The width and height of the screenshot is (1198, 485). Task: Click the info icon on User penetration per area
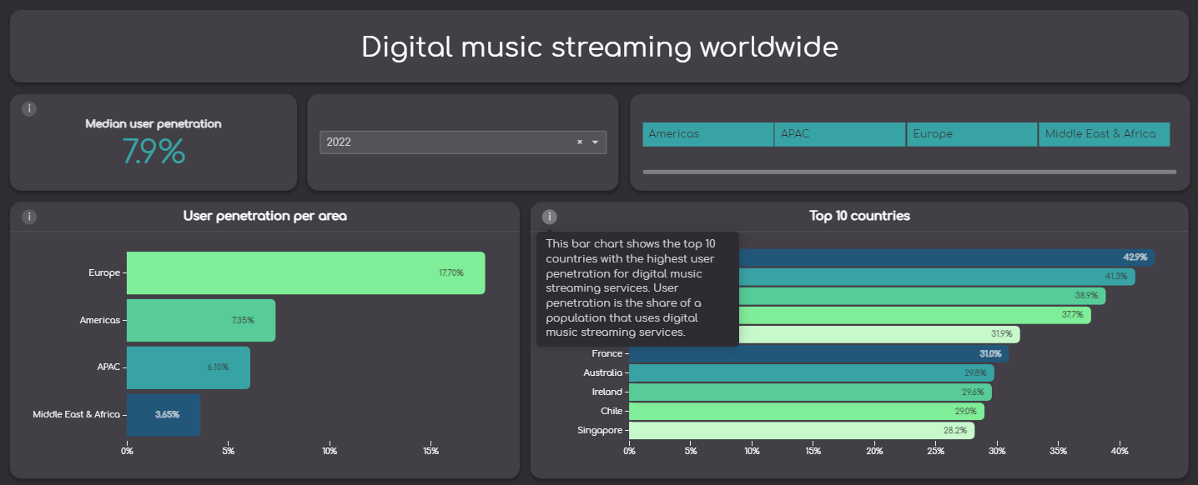[x=28, y=216]
